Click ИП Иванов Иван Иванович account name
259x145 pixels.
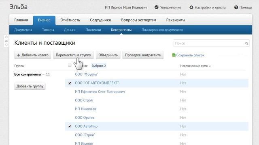point(126,7)
